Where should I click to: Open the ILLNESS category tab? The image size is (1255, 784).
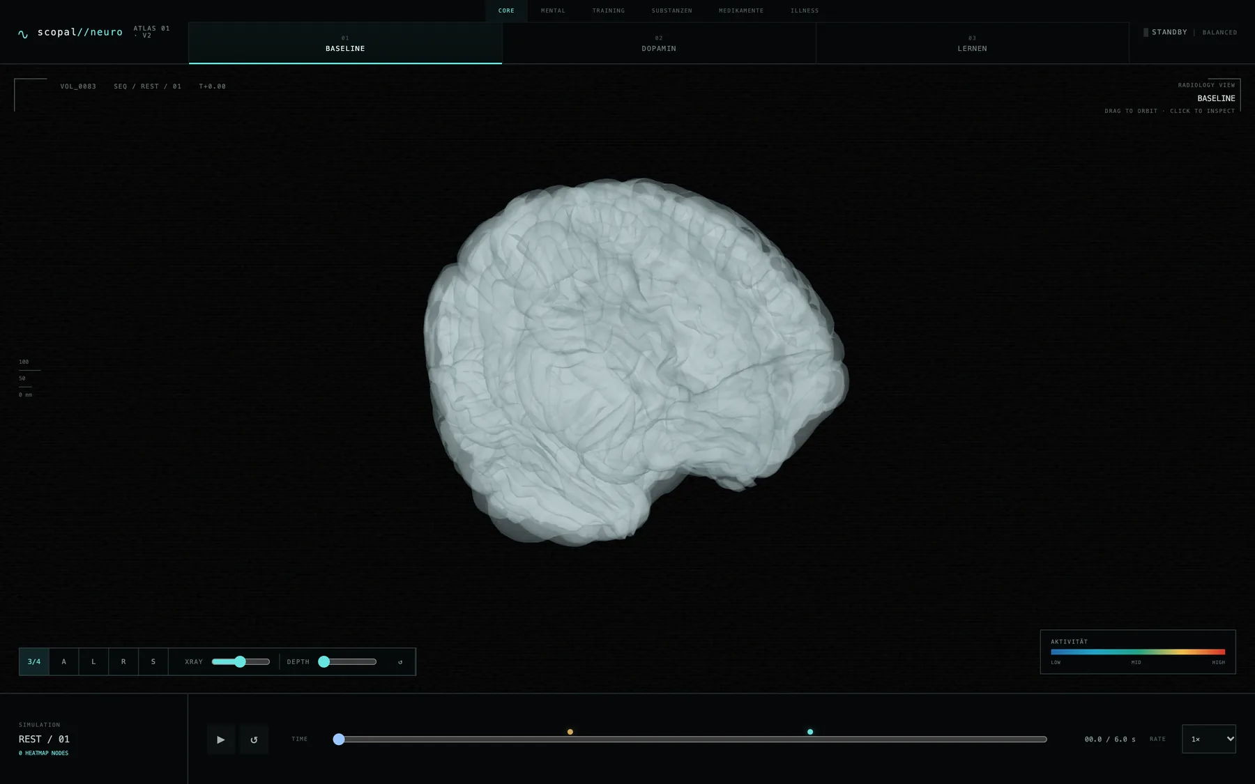point(805,10)
